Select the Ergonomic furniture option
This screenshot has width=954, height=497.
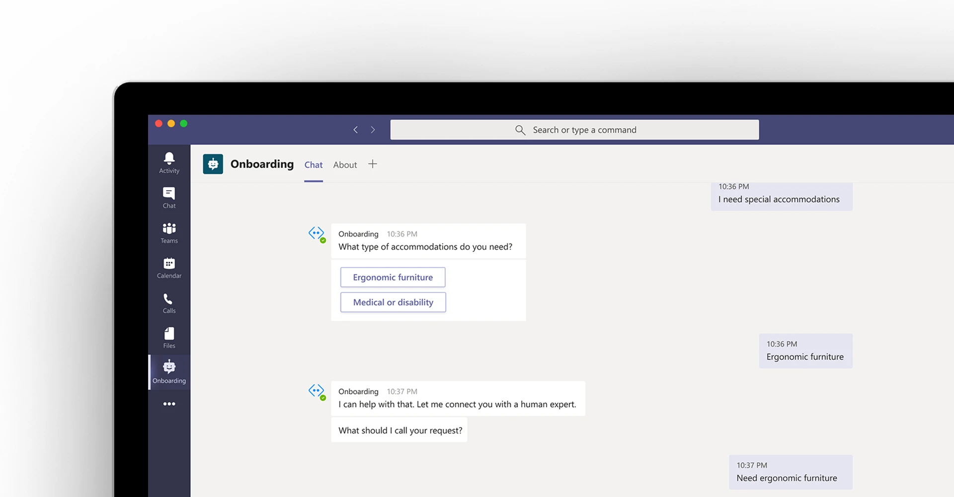click(393, 277)
